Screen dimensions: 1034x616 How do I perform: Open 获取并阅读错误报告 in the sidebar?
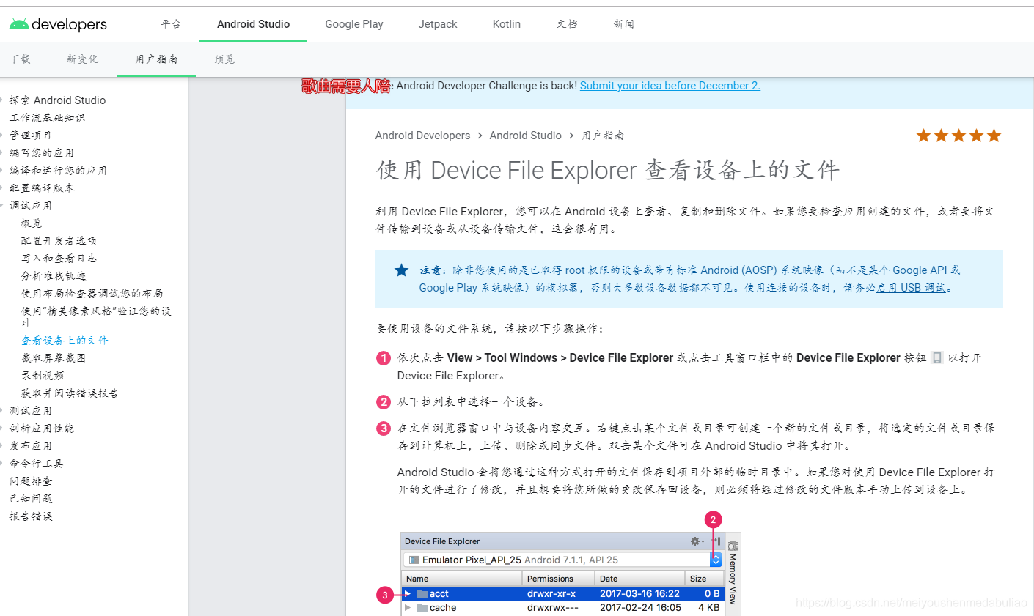[x=70, y=393]
